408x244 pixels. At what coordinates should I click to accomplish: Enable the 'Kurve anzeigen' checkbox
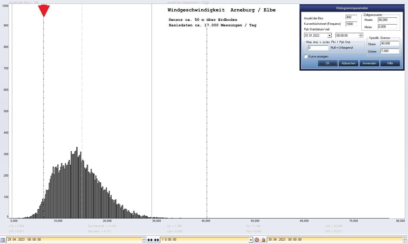[306, 56]
